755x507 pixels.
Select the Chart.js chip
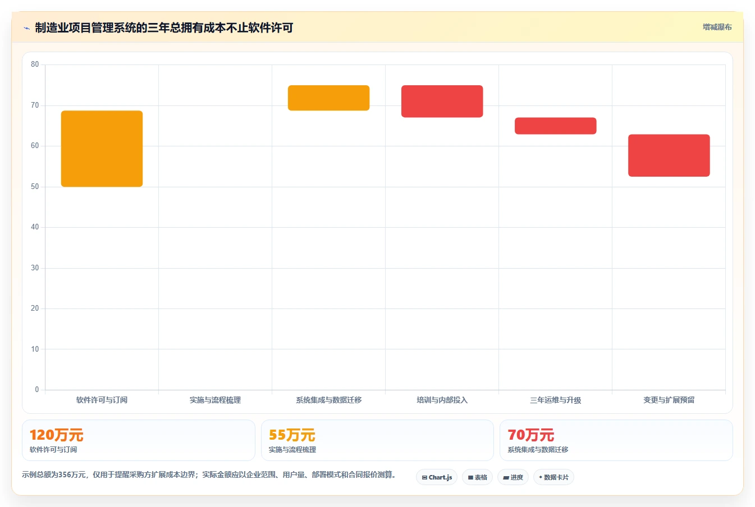[x=437, y=477]
